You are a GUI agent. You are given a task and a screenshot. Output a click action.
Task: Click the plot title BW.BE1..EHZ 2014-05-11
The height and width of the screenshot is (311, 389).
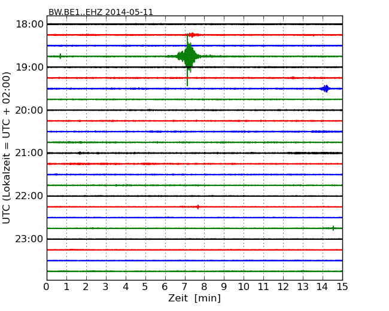101,12
